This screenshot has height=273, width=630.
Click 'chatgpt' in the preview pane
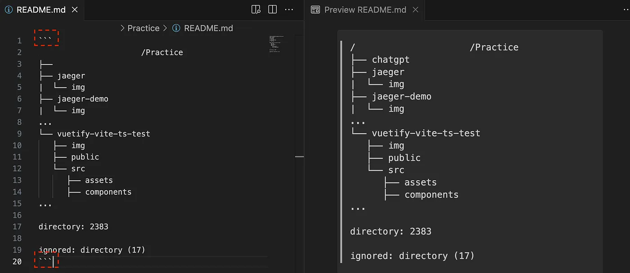pos(391,59)
